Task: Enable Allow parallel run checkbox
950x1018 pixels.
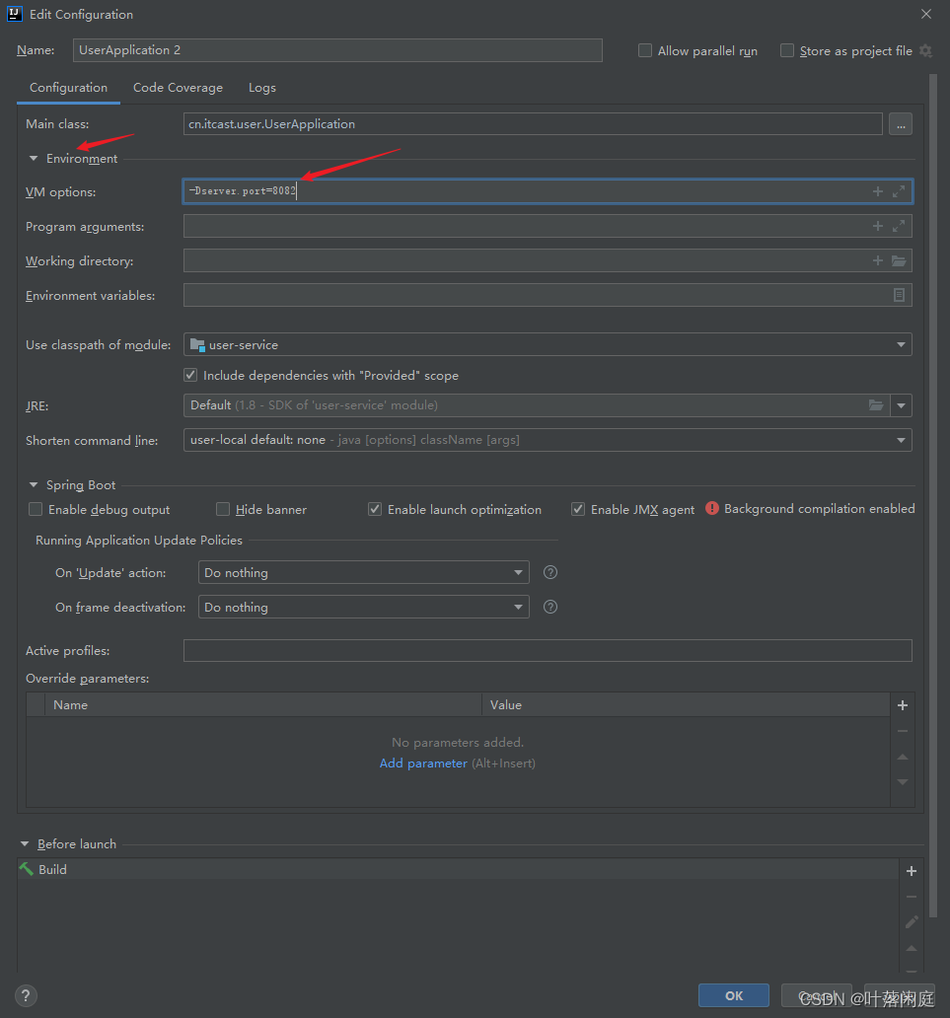Action: click(x=645, y=50)
